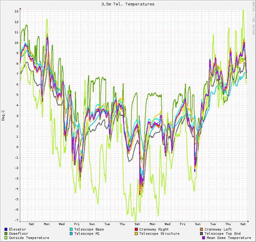Click the red Craneway Right legend swatch

137,229
